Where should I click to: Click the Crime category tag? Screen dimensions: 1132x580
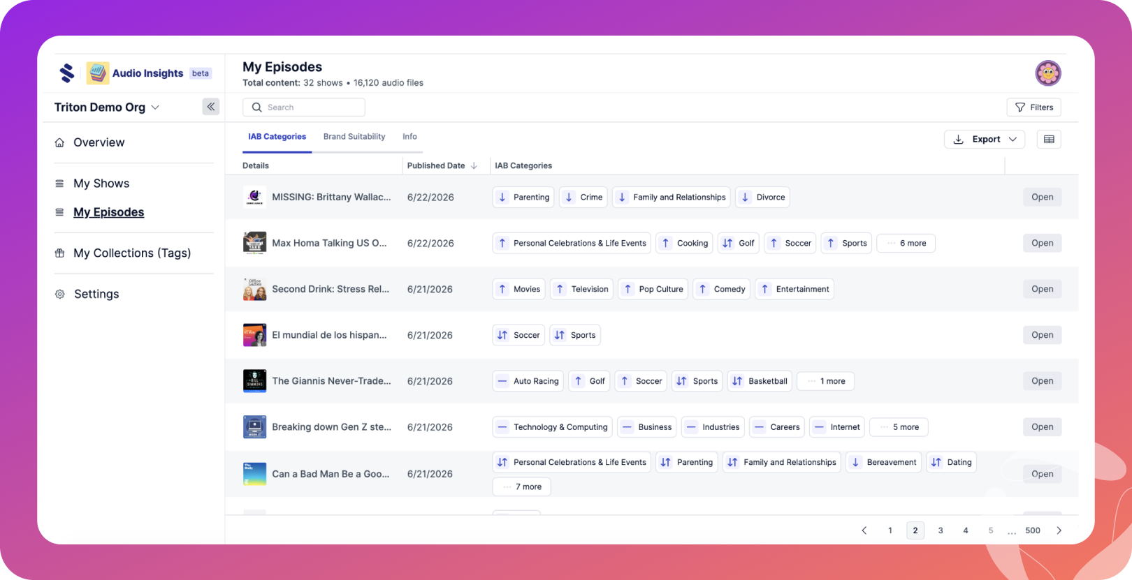coord(583,197)
